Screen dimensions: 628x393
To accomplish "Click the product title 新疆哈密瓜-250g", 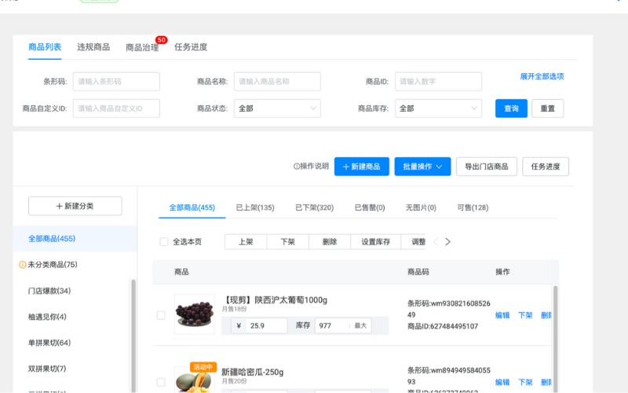I will click(252, 372).
